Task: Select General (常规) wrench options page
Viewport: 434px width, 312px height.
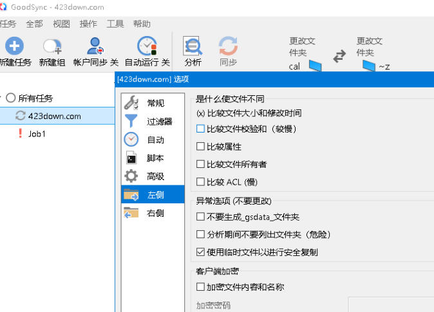Action: (153, 103)
